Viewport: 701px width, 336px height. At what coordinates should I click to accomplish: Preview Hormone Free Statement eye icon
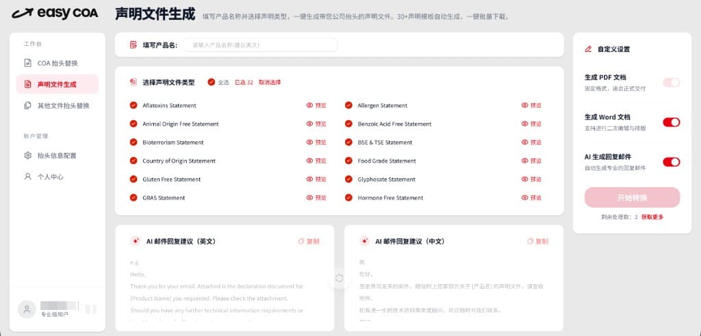point(525,197)
